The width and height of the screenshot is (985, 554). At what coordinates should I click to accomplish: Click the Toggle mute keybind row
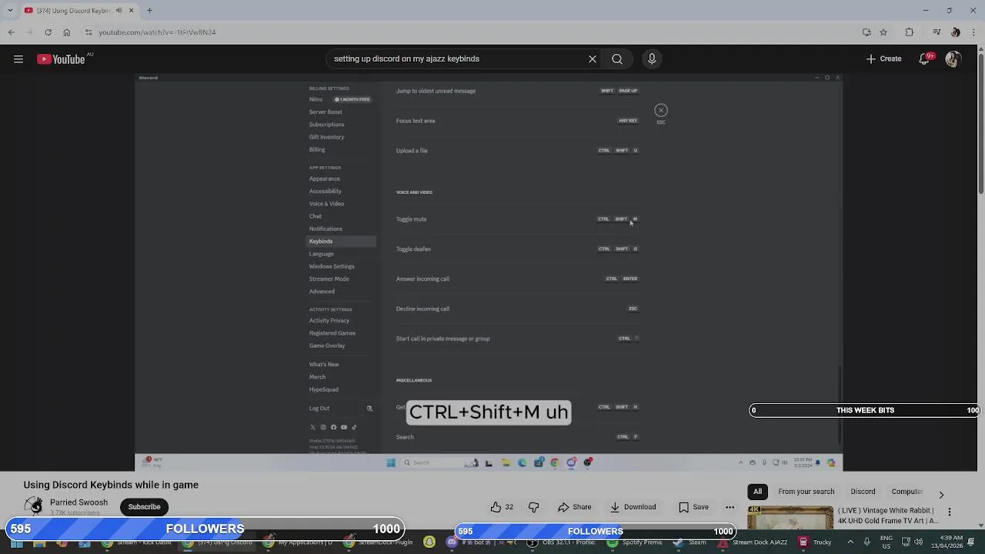click(517, 219)
